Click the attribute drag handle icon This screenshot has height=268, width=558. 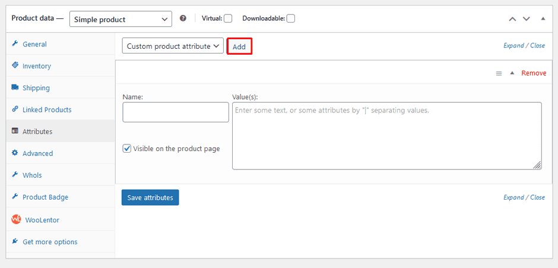tap(499, 74)
